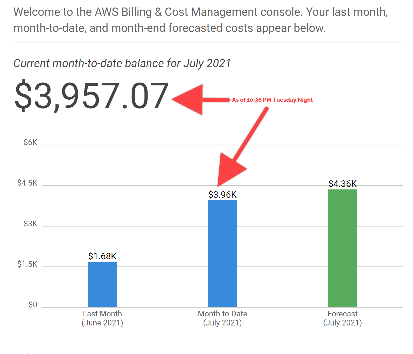This screenshot has width=413, height=354.
Task: Select the Month-to-Date July 2021 blue bar
Action: tap(222, 254)
